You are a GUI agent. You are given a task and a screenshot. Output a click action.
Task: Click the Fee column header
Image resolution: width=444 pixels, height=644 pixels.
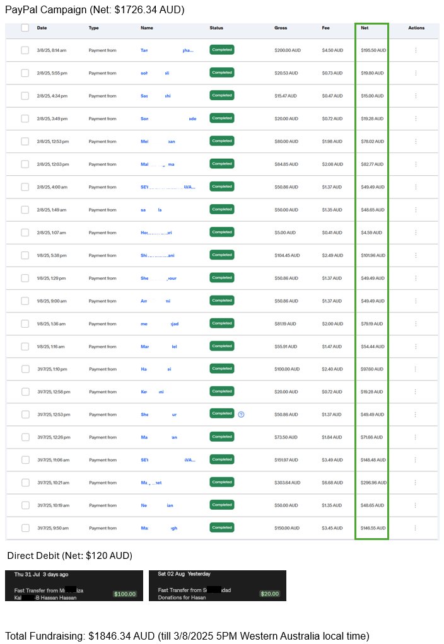point(325,28)
